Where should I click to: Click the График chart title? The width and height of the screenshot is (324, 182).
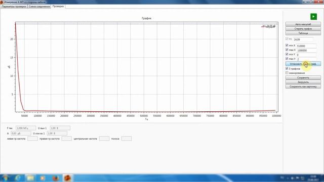click(x=146, y=18)
